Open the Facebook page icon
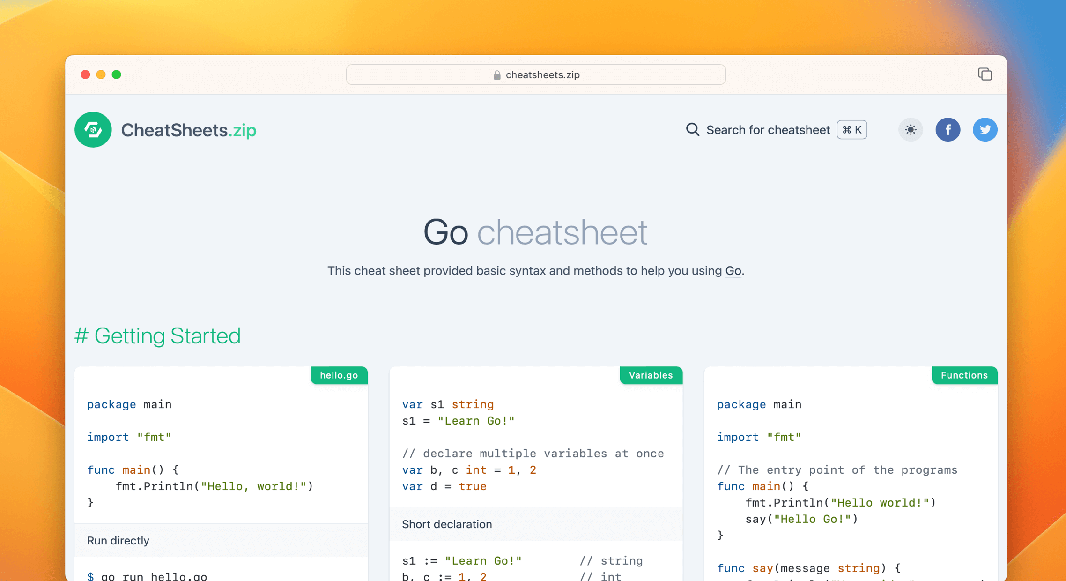This screenshot has height=581, width=1066. click(948, 130)
